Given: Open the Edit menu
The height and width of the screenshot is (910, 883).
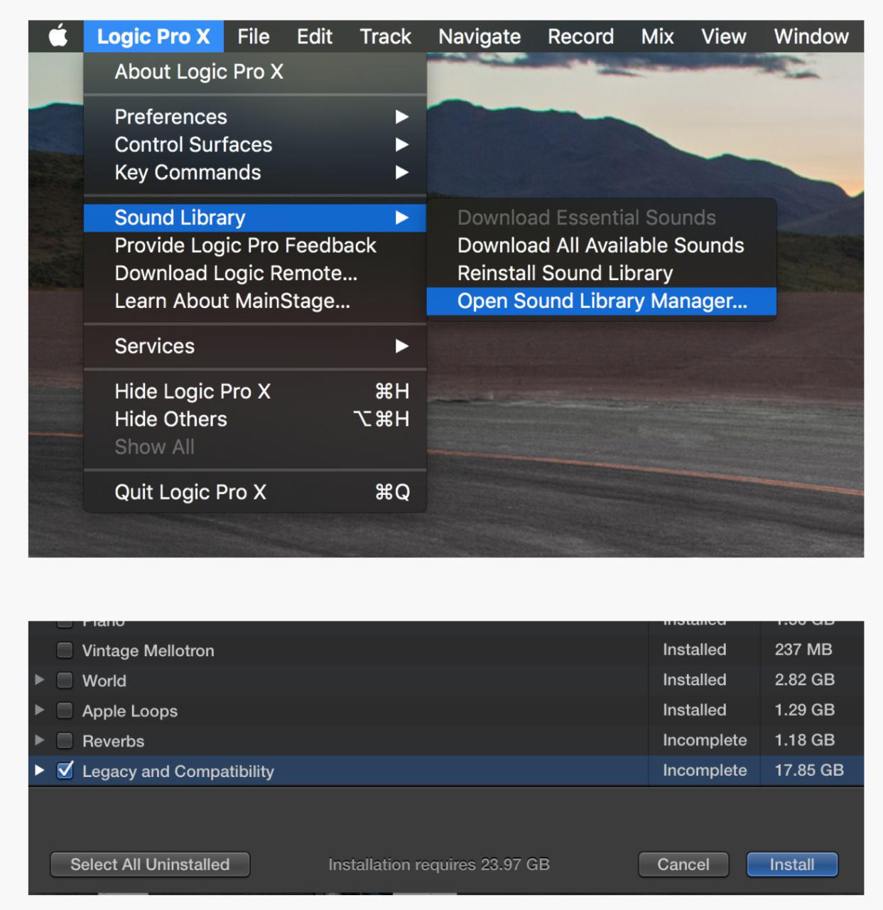Looking at the screenshot, I should click(315, 36).
